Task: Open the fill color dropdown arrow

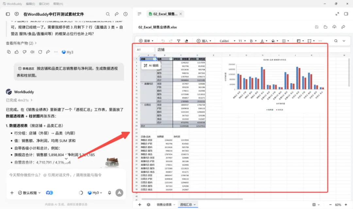Action: click(x=277, y=41)
